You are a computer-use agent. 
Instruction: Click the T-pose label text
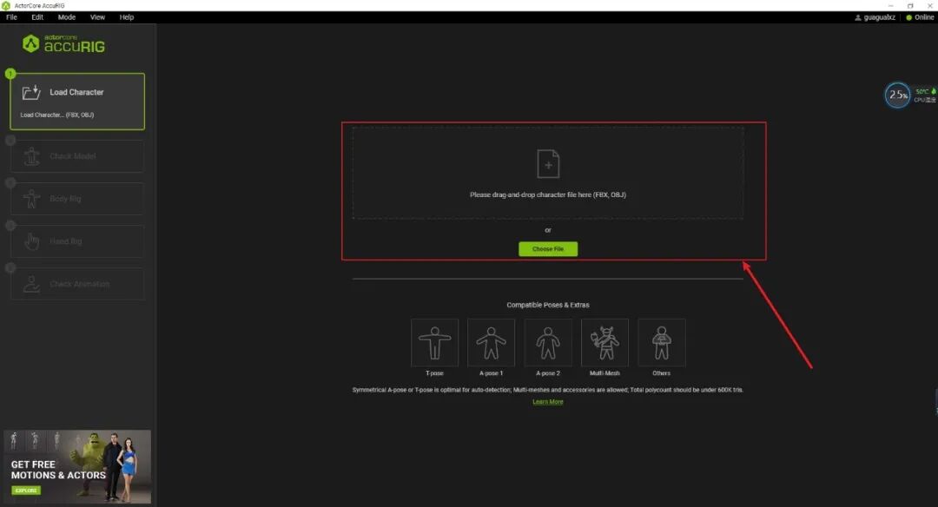[x=434, y=373]
